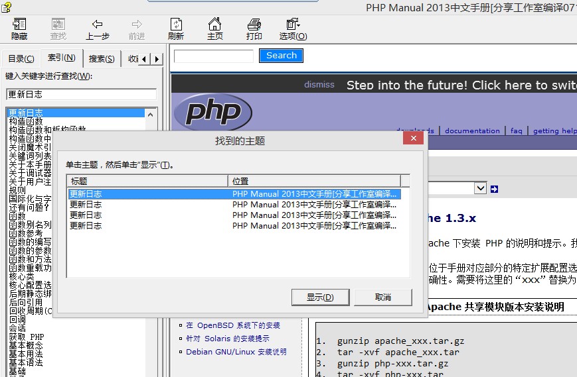Click the code line gunzip apache_xxx.tar.gz
The width and height of the screenshot is (577, 377).
pyautogui.click(x=401, y=341)
